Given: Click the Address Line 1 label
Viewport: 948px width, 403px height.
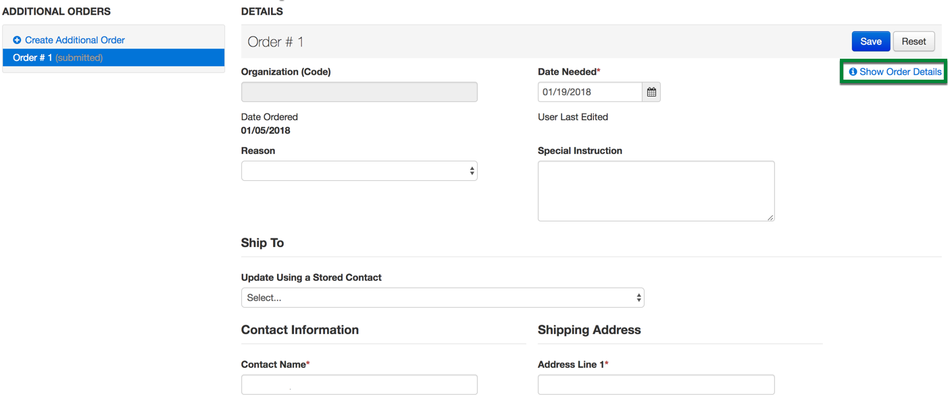Looking at the screenshot, I should tap(571, 365).
